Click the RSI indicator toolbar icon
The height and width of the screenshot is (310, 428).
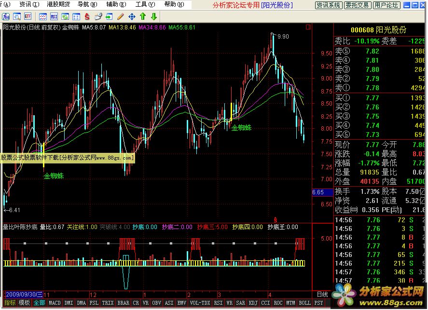(x=54, y=16)
